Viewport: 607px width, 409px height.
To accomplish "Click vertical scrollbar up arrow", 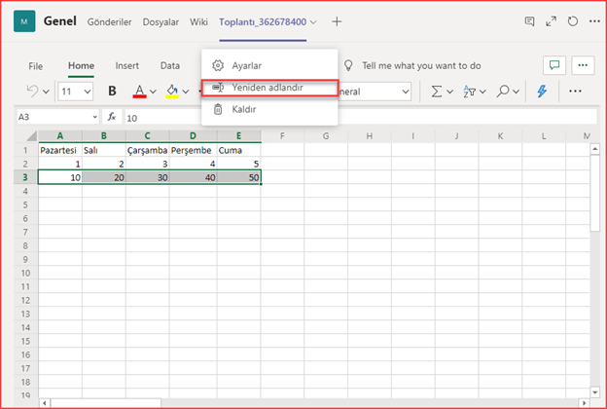I will (x=595, y=149).
